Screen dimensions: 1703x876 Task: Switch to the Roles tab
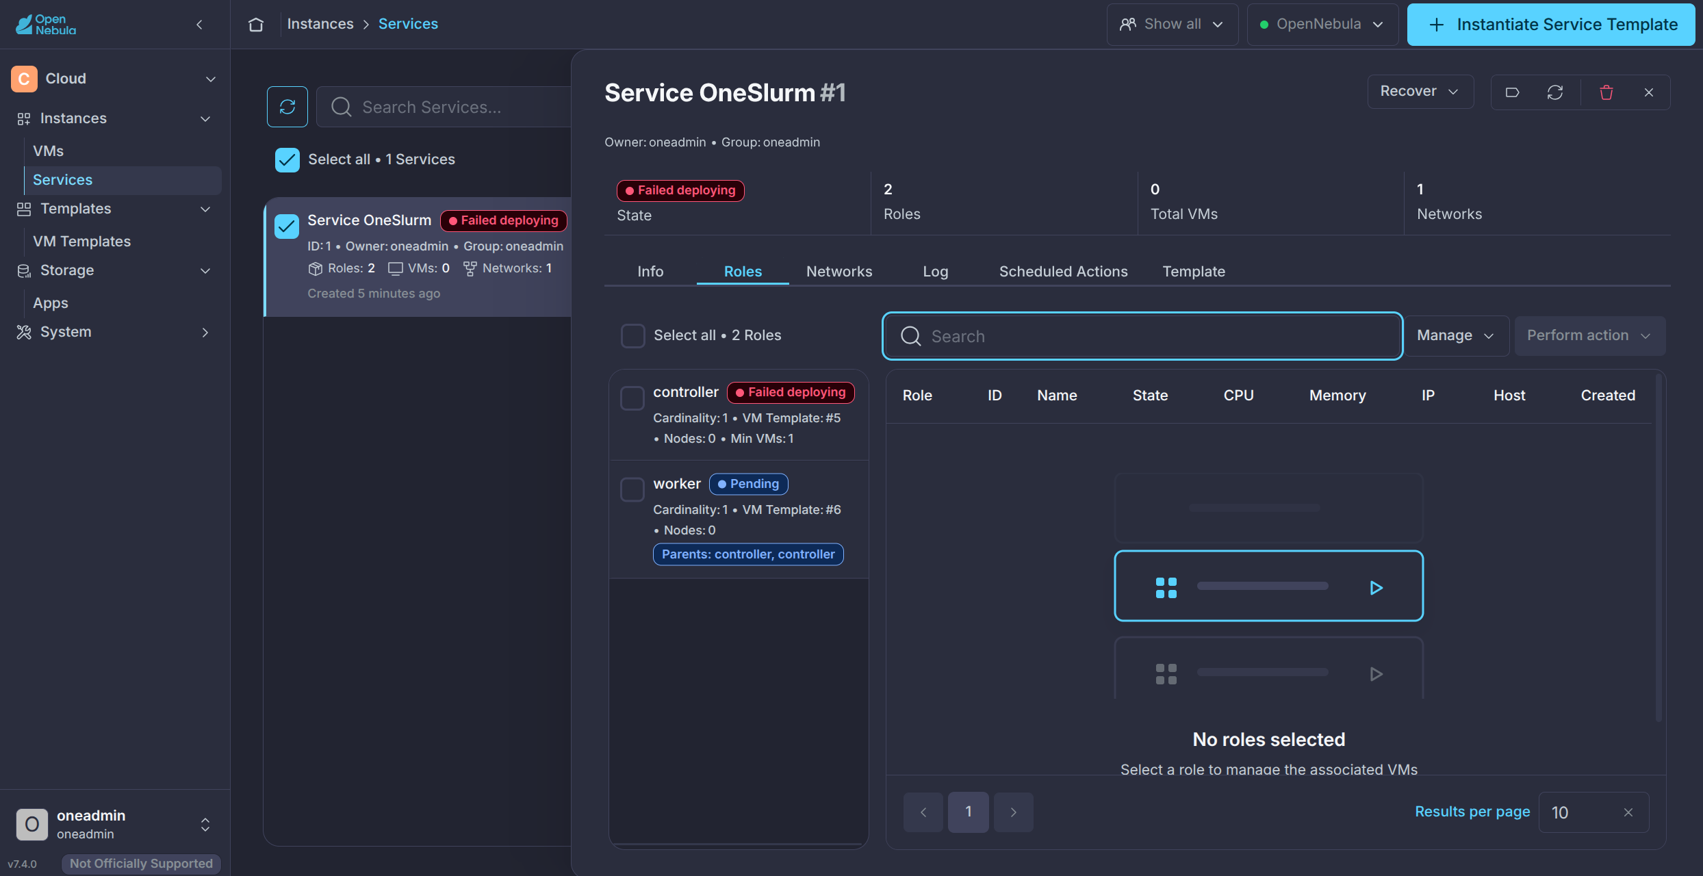[x=743, y=272]
